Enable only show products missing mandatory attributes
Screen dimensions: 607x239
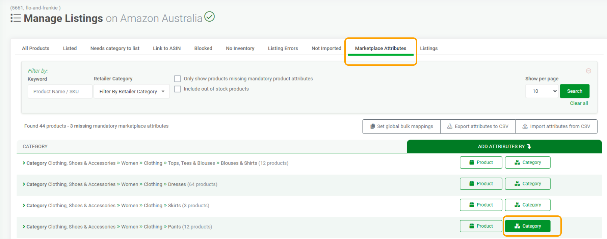[x=177, y=79]
